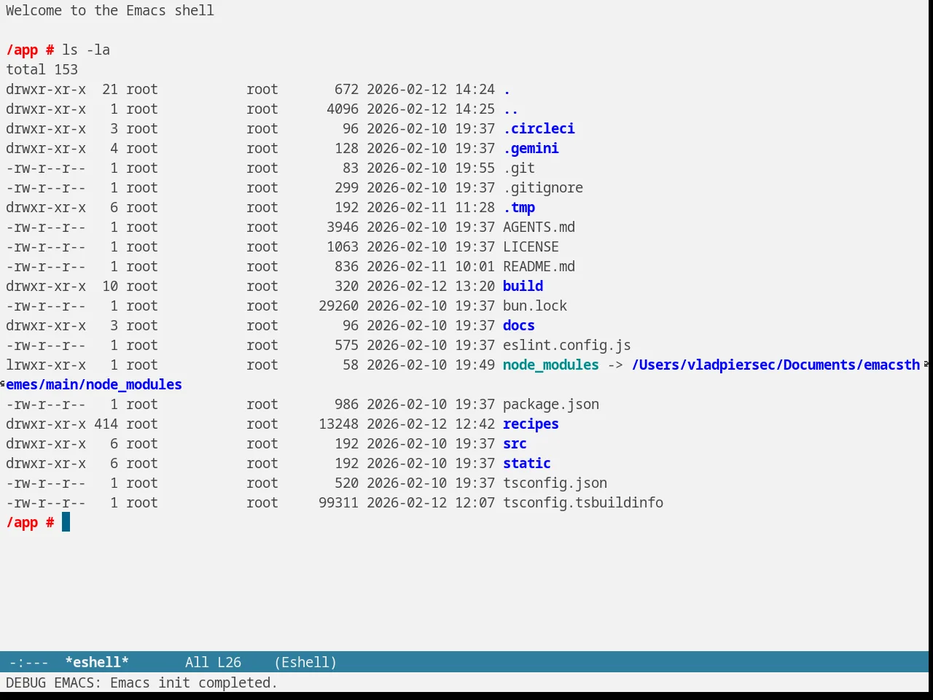Click the 'DEBUG EMACS: Emacs init completed.' message
933x700 pixels.
(x=141, y=683)
